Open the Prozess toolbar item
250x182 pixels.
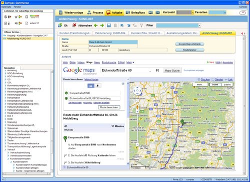[x=95, y=13]
